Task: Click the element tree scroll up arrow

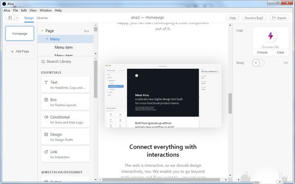Action: 95,25
